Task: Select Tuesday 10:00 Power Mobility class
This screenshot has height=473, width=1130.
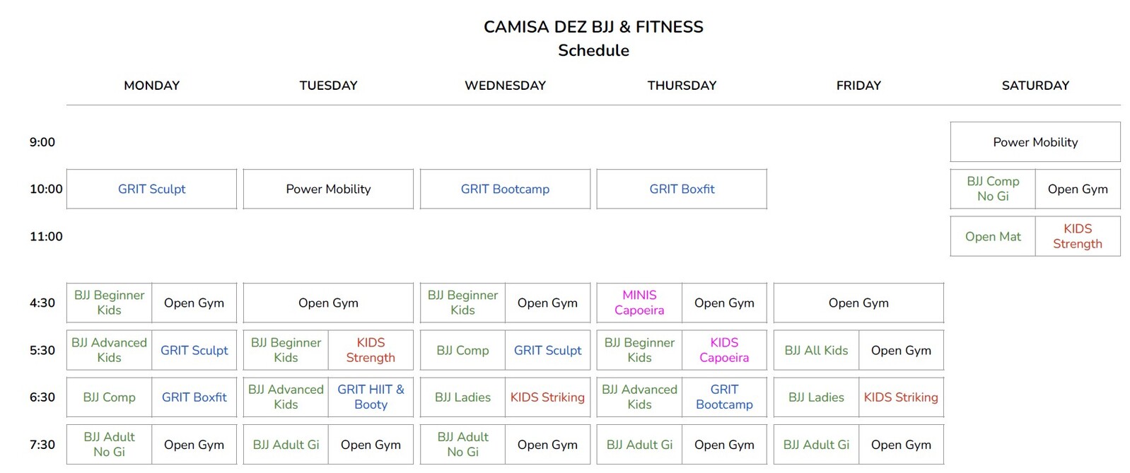Action: (x=328, y=189)
